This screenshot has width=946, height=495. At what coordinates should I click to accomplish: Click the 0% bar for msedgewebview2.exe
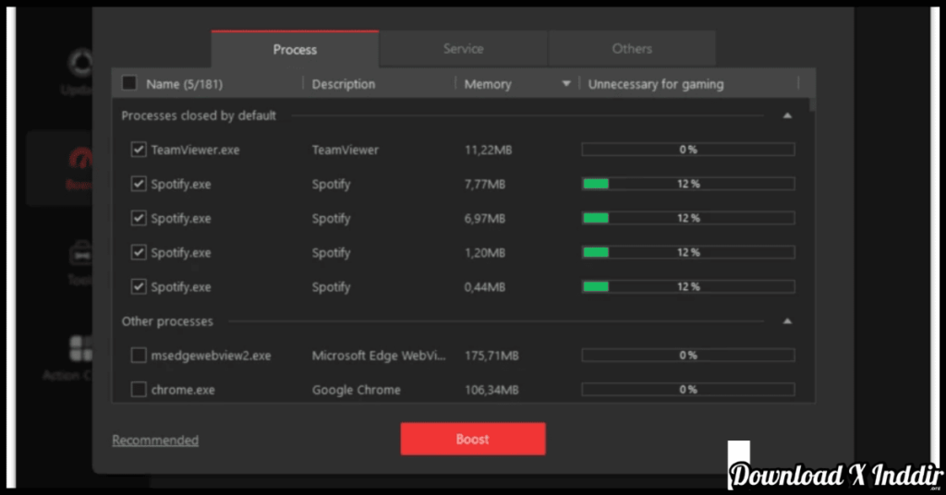[687, 356]
